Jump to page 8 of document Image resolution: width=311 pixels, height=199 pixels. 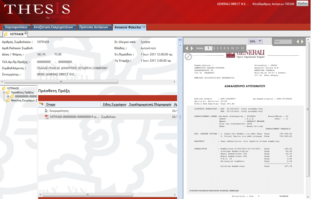[x=225, y=48]
